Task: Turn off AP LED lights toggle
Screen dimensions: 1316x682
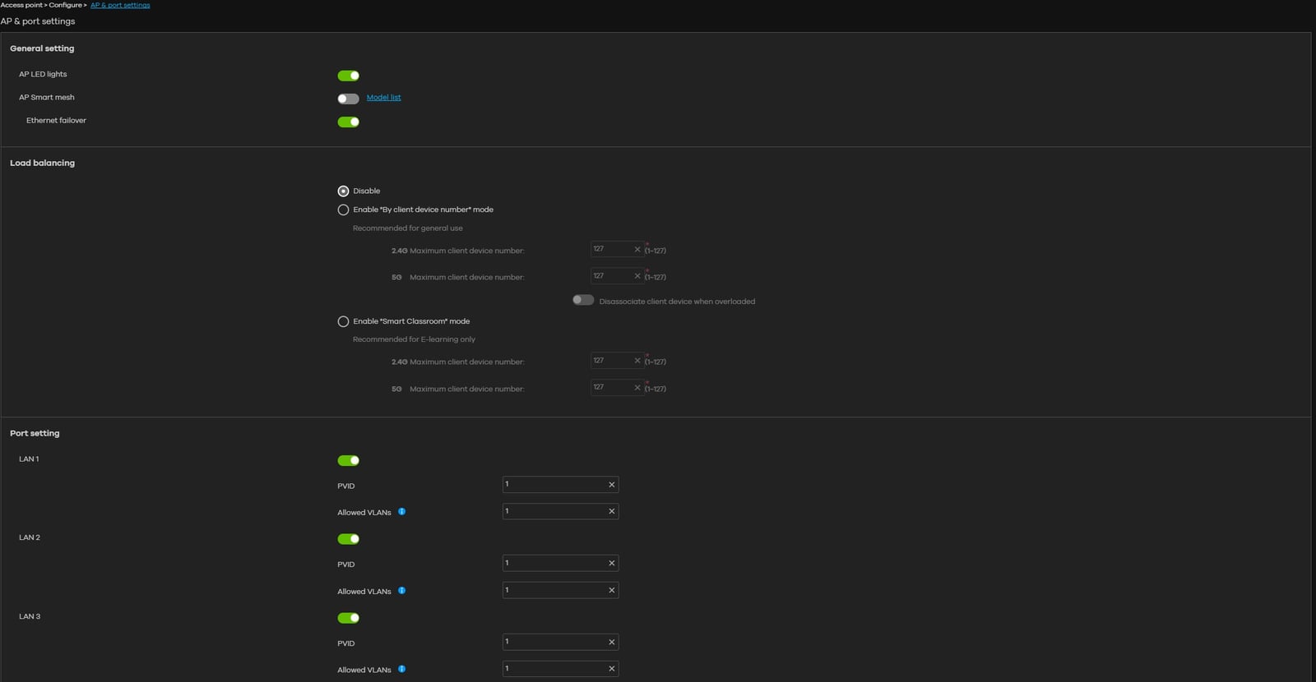Action: coord(348,76)
